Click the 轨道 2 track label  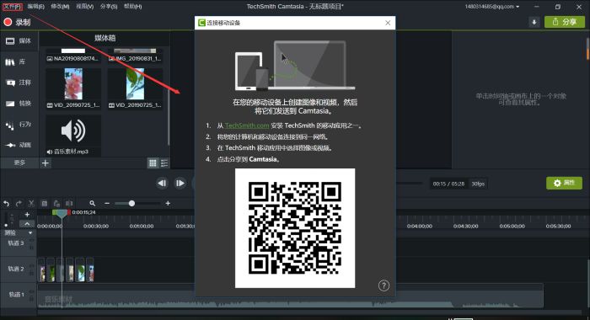pyautogui.click(x=16, y=269)
